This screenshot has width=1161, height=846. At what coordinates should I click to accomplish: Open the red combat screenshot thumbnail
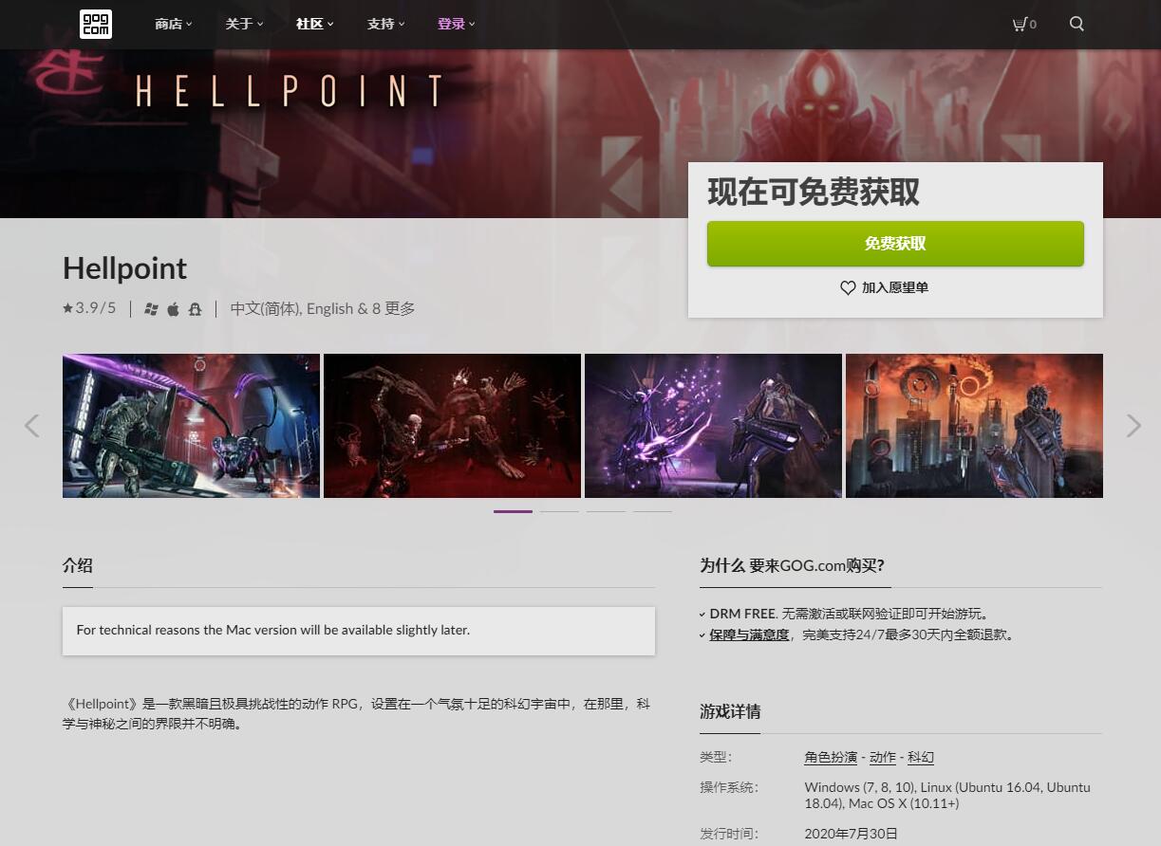click(452, 426)
